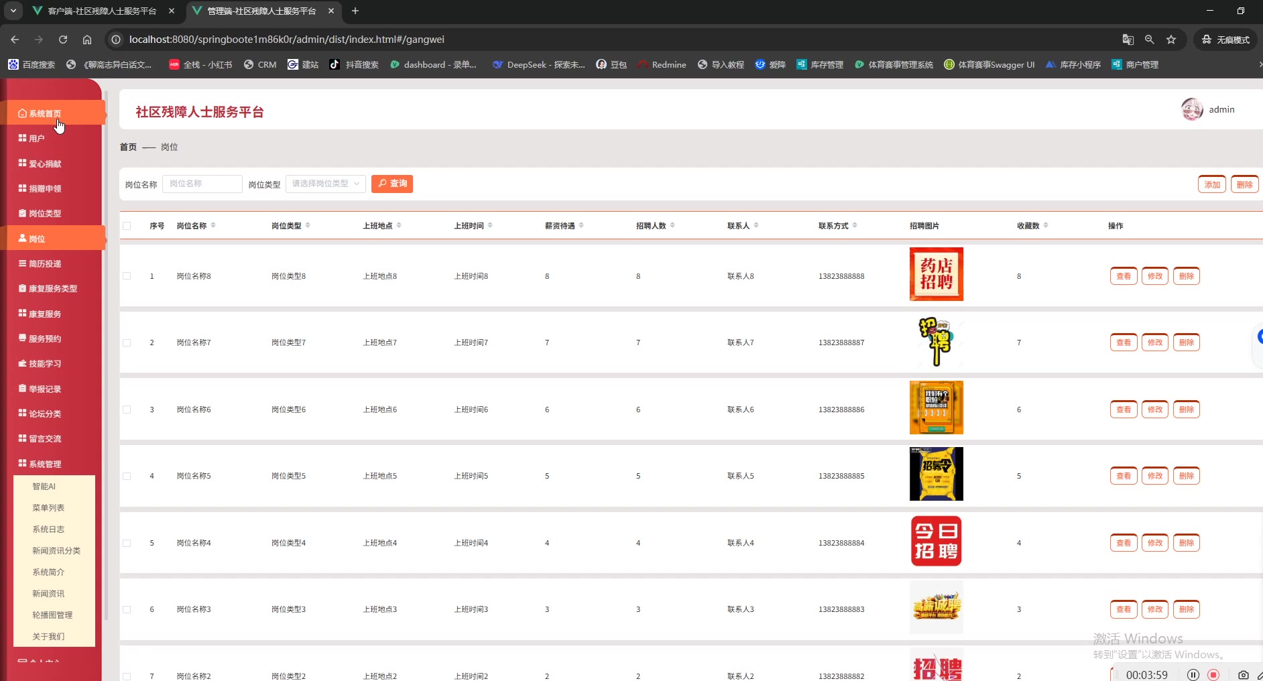Pause the screen recording timer
This screenshot has width=1263, height=681.
[x=1193, y=674]
